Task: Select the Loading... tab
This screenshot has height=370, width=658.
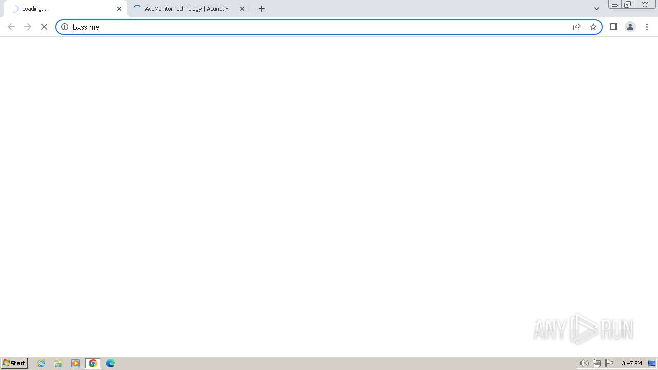Action: (x=65, y=9)
